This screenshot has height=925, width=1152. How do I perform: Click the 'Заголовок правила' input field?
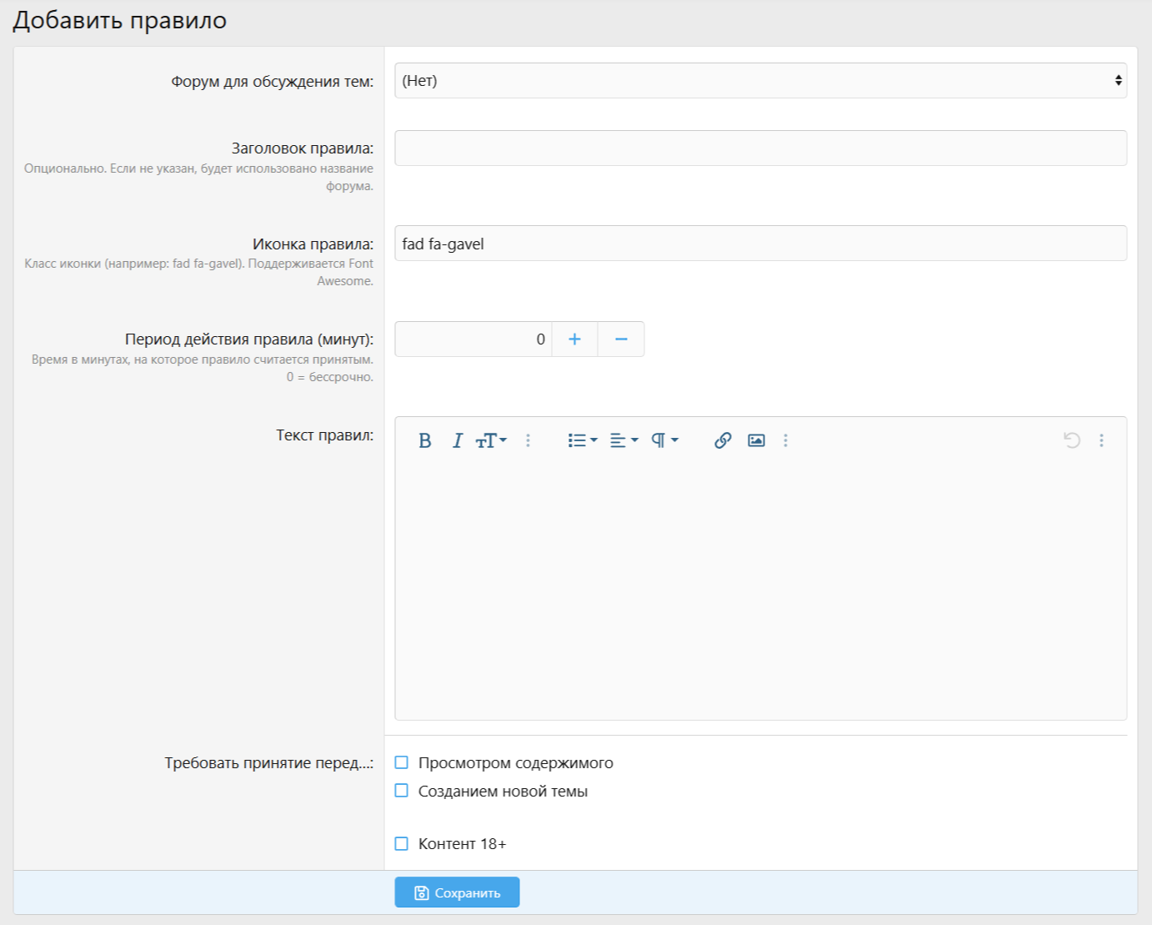click(x=760, y=148)
